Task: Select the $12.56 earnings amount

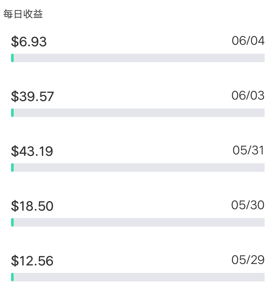Action: point(32,261)
